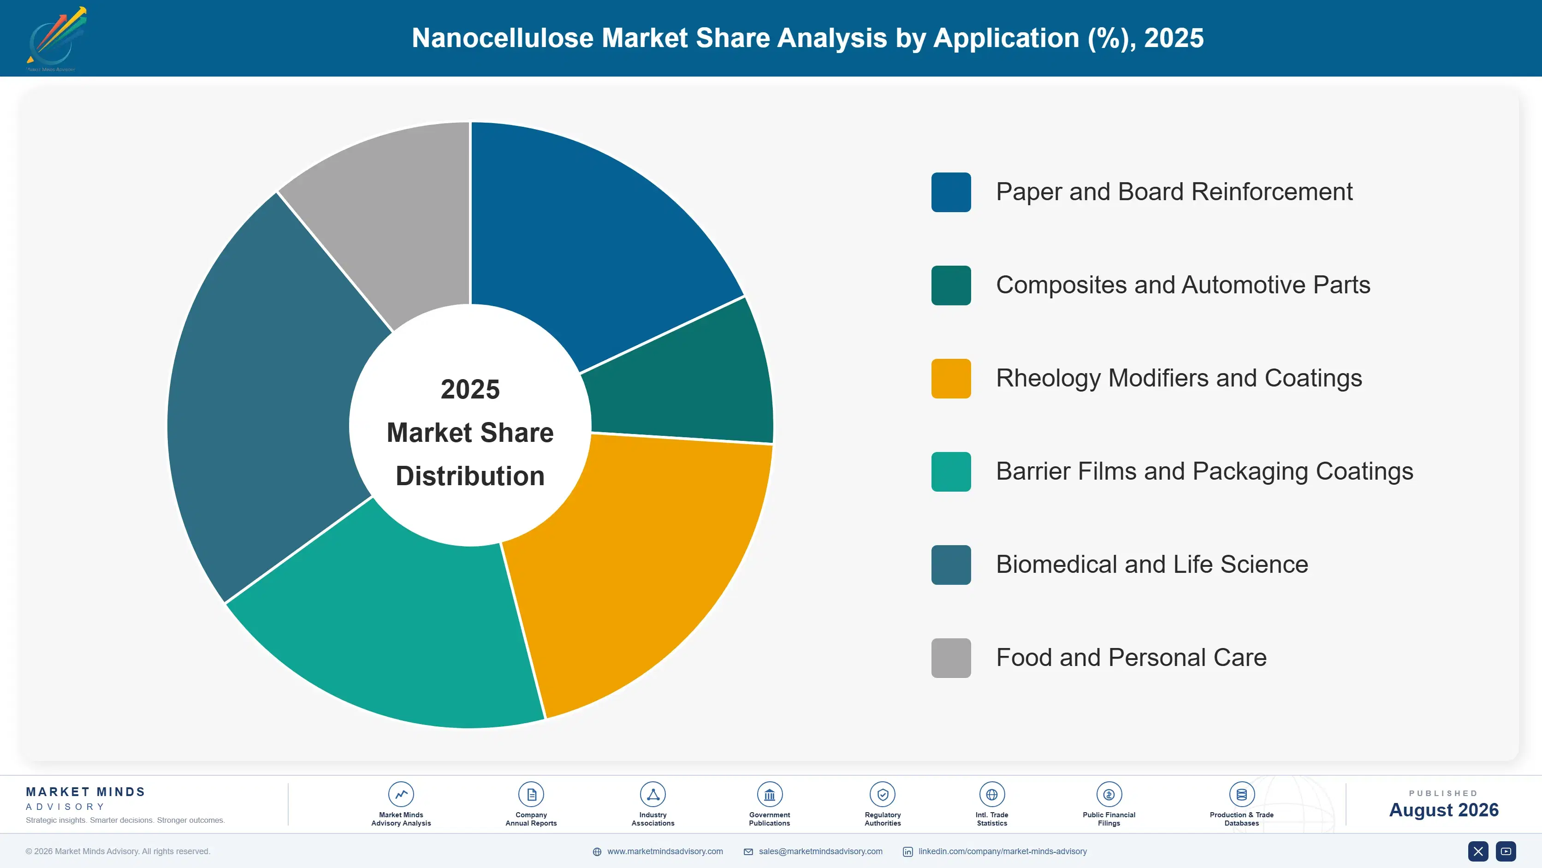Click the Intl. Trade Statistics globe icon
This screenshot has height=868, width=1542.
coord(992,794)
